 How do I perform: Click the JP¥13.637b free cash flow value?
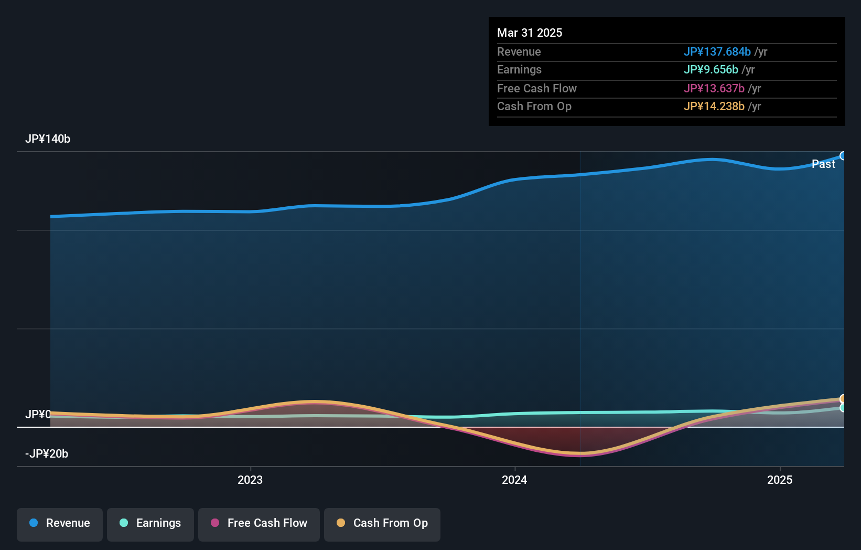click(714, 89)
